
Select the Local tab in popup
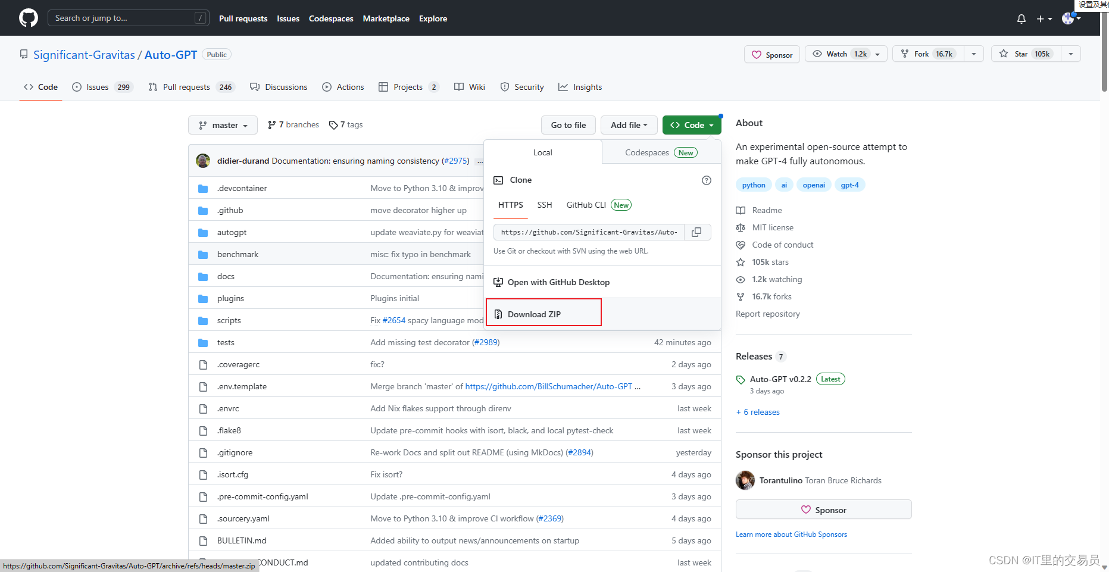tap(543, 152)
